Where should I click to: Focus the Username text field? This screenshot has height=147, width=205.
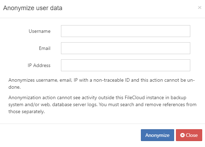125,31
